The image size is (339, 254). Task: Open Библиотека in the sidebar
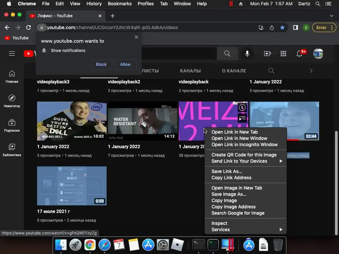(x=12, y=150)
